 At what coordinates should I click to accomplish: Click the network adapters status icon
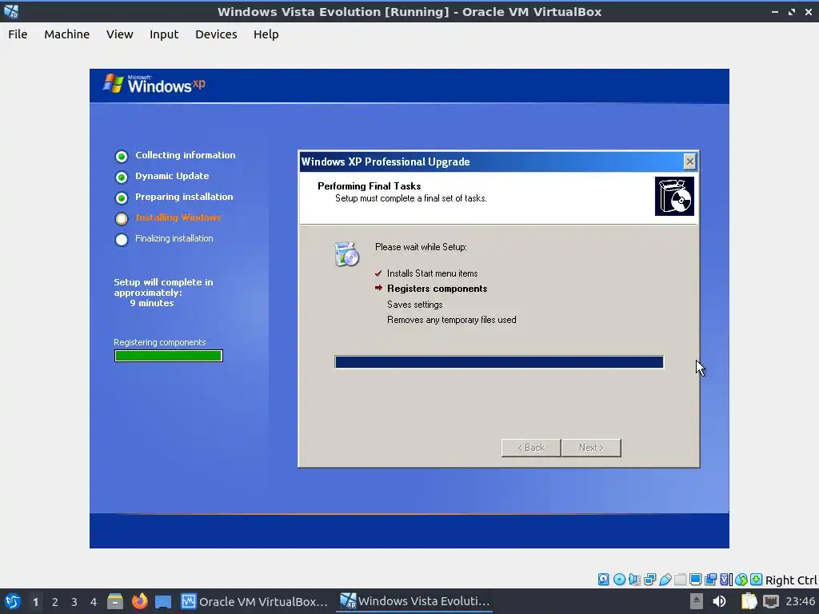tap(649, 579)
